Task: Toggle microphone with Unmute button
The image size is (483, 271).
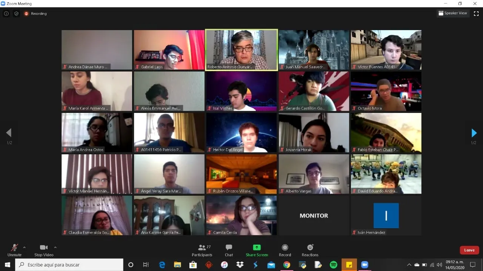Action: [x=14, y=250]
